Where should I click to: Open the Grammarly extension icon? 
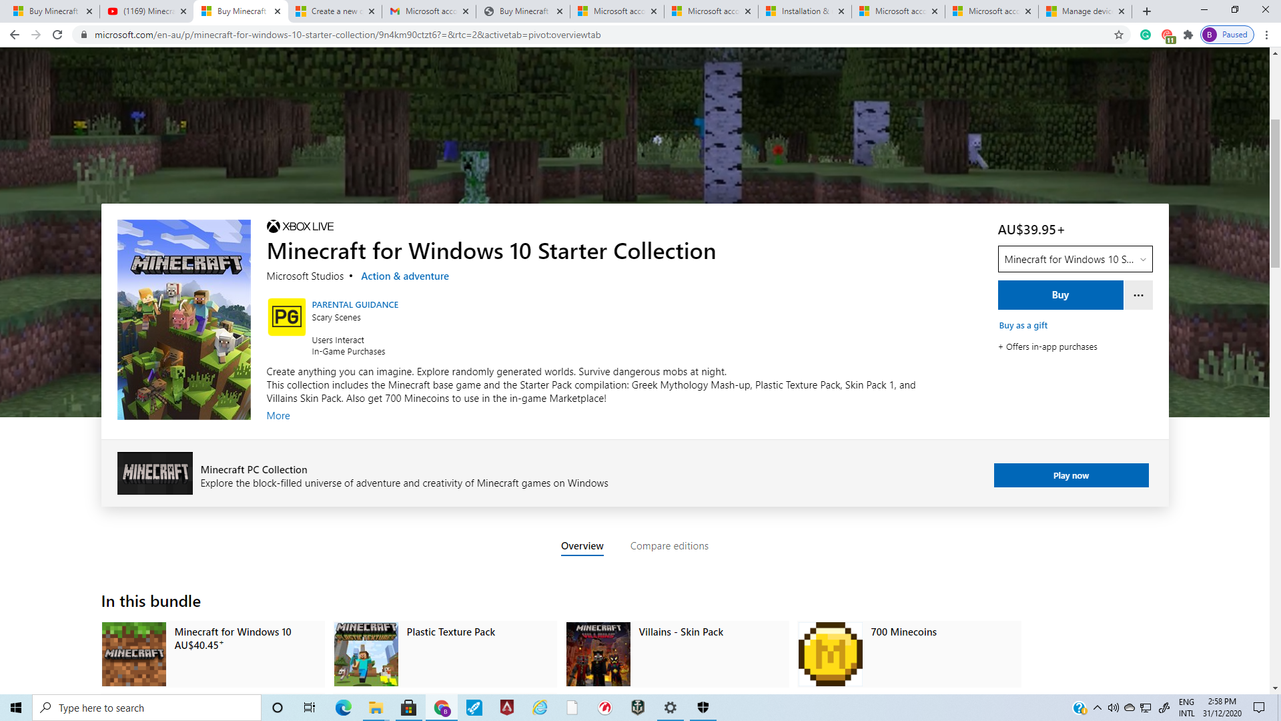pos(1146,35)
